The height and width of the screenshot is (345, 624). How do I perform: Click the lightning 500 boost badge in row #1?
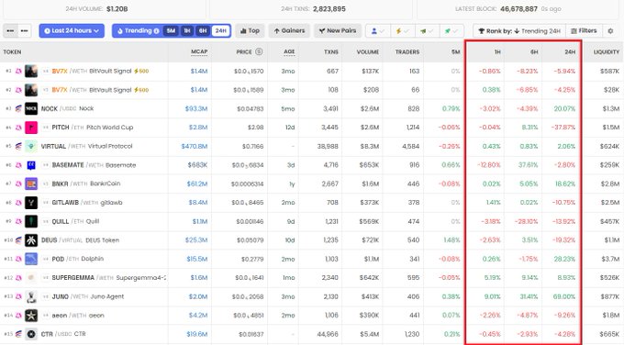coord(141,72)
